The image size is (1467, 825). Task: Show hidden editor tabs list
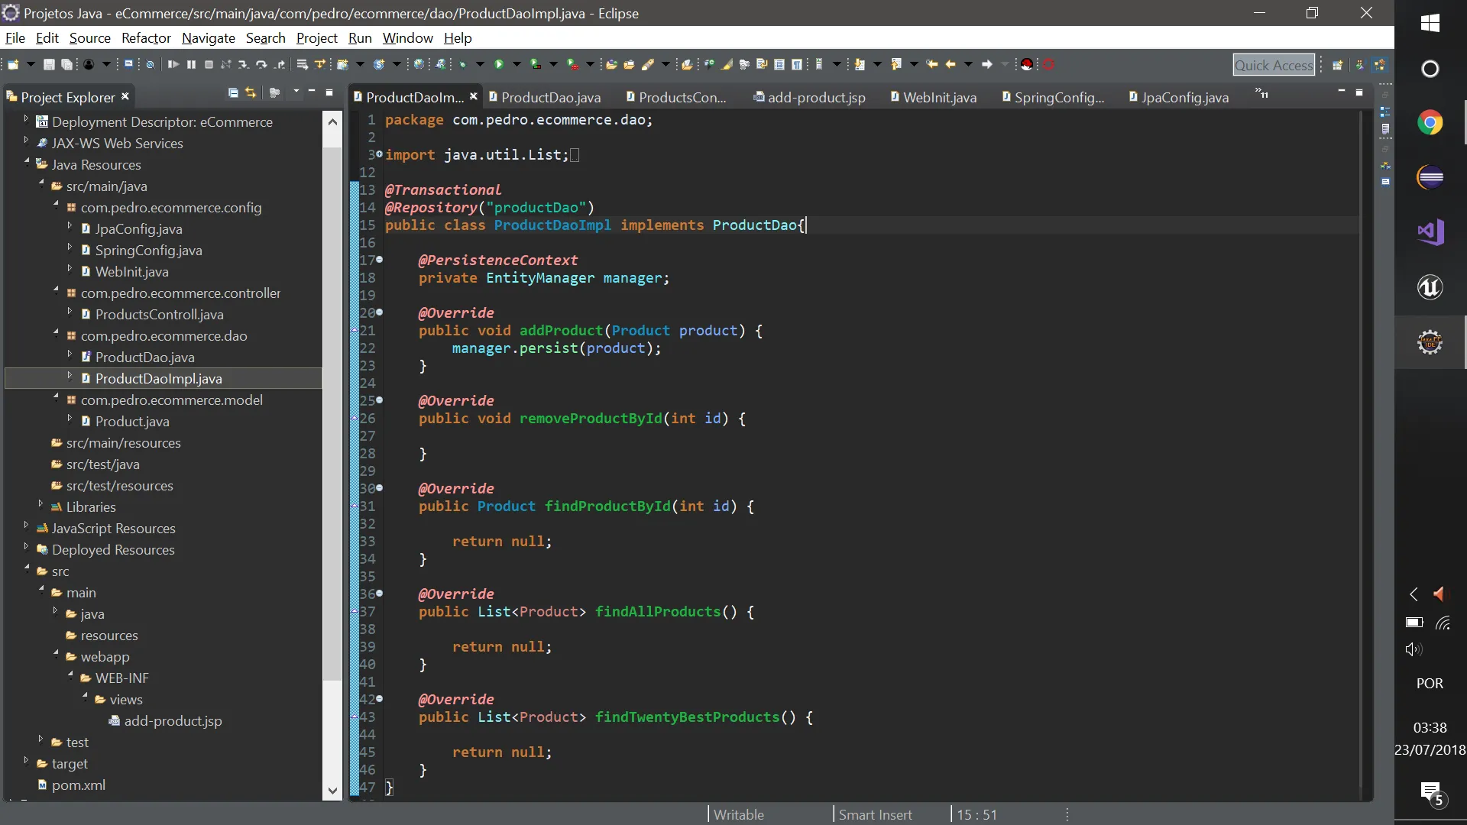click(x=1261, y=94)
